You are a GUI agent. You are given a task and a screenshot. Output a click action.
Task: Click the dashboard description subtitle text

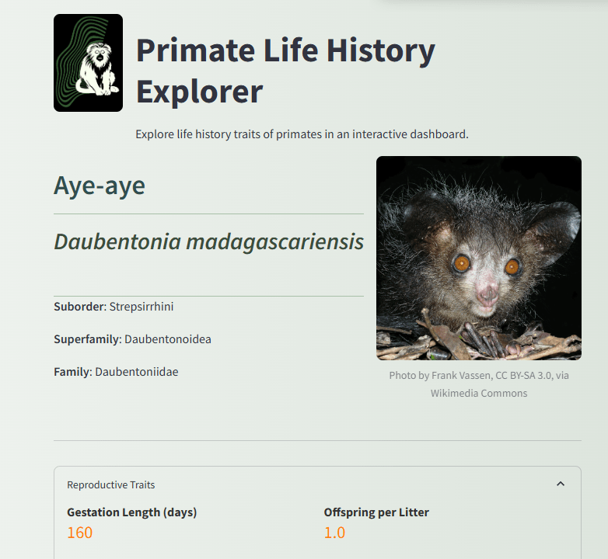[x=302, y=134]
